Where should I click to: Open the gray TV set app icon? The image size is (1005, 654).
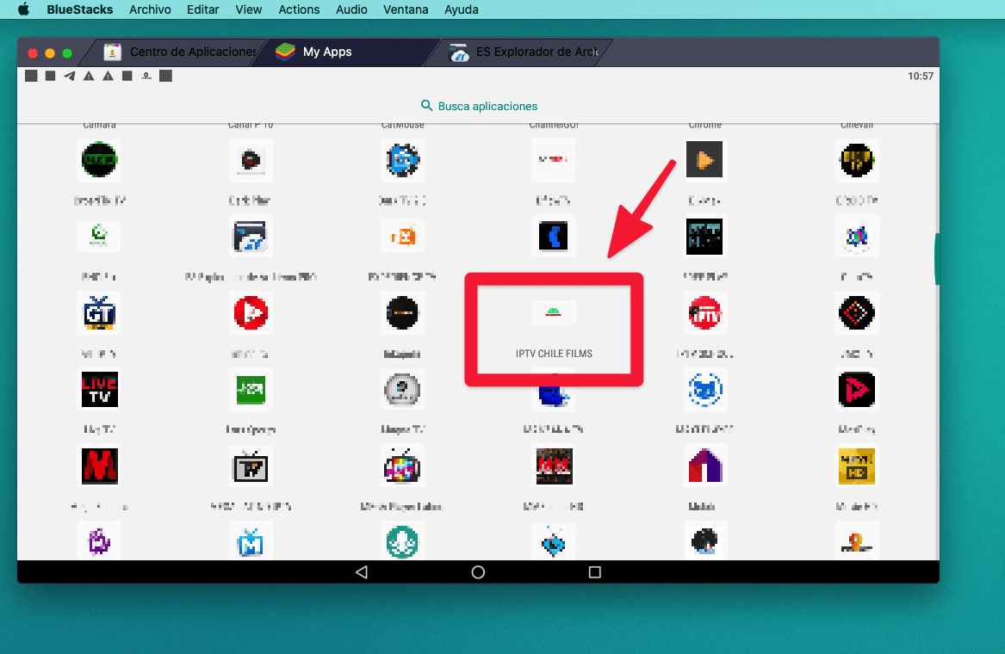[x=251, y=466]
